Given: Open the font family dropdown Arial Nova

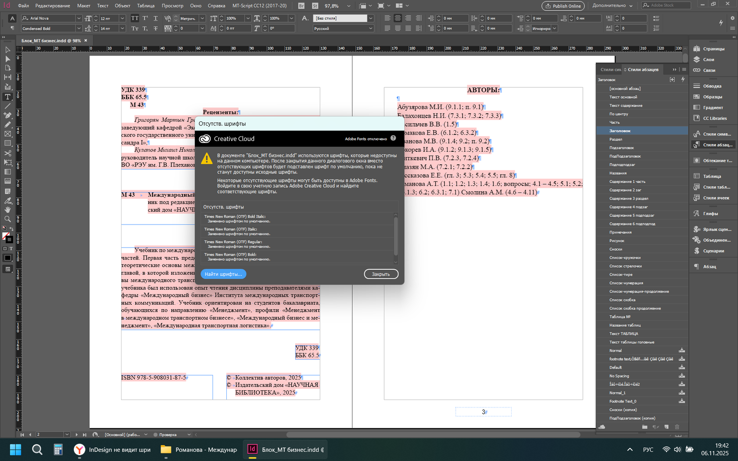Looking at the screenshot, I should [x=78, y=18].
